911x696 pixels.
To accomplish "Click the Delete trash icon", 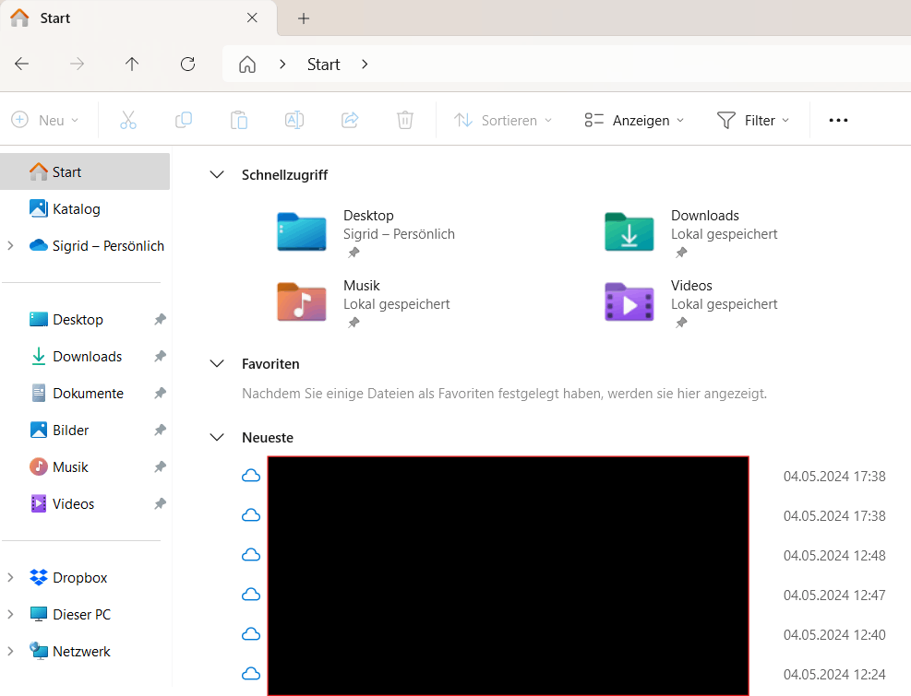I will pyautogui.click(x=405, y=120).
